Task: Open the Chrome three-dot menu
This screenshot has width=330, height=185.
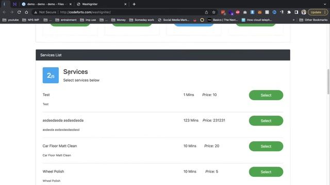Action: coord(325,12)
